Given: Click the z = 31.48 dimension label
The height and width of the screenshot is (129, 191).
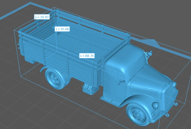Looking at the screenshot, I should (62, 29).
